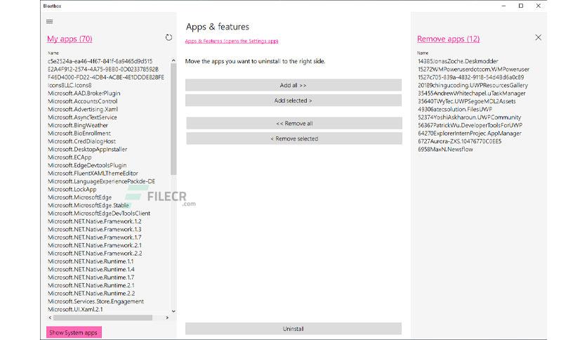
Task: Select 52374YoshiAskharoun.UWPCommunity
Action: 470,117
